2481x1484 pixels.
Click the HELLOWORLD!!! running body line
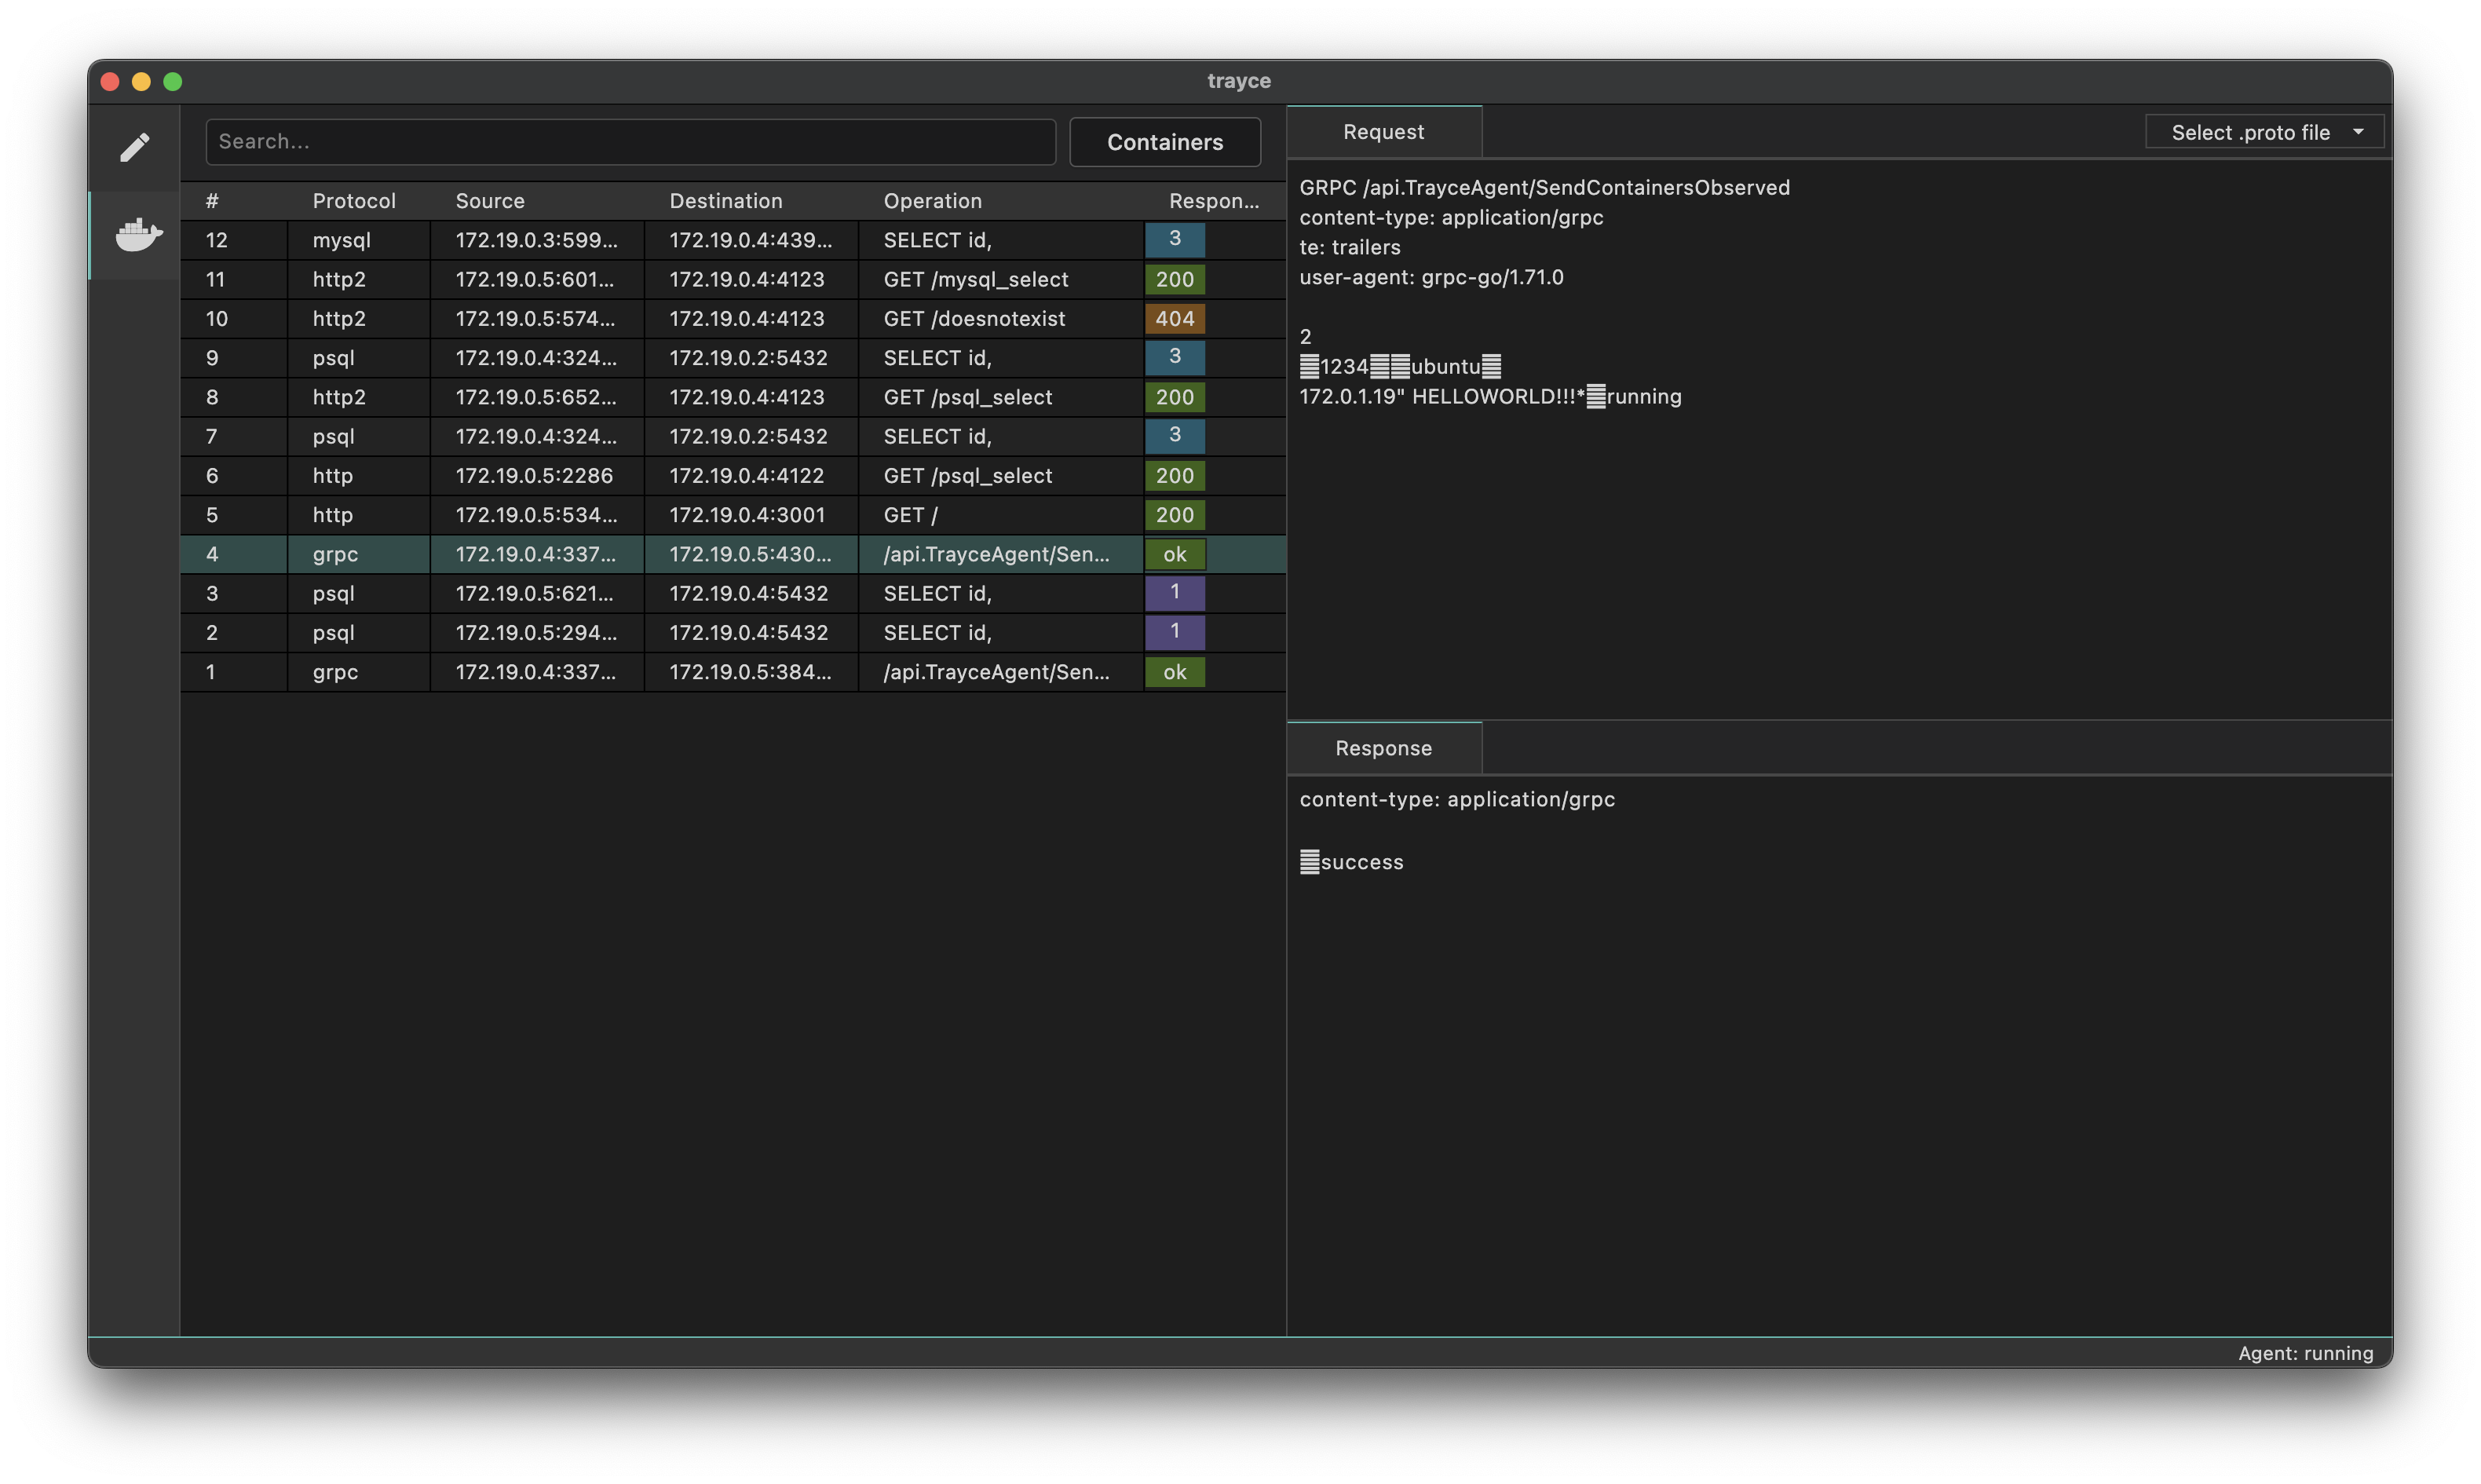pyautogui.click(x=1490, y=396)
